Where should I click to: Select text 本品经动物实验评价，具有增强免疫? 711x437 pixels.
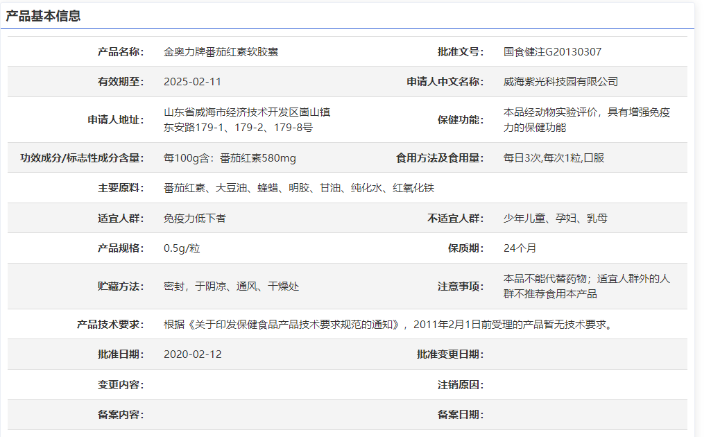point(587,112)
